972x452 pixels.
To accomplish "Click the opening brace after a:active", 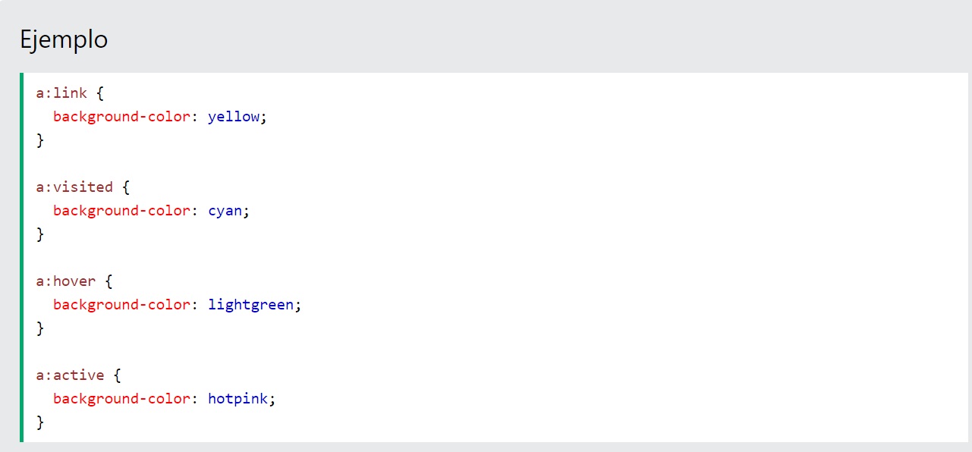I will [x=118, y=375].
